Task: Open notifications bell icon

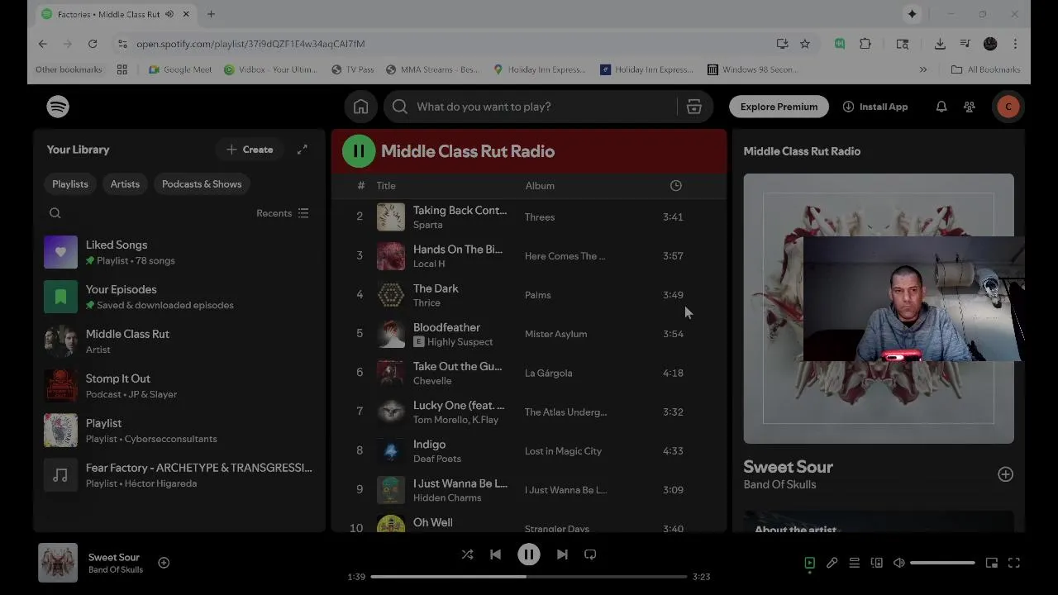Action: [941, 107]
